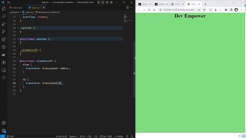
Task: Open a new browser tab
Action: (205, 4)
